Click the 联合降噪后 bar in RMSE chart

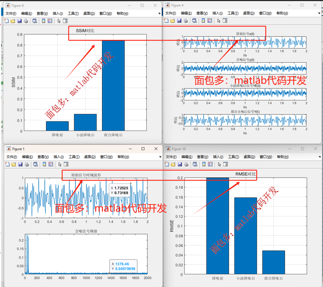click(273, 262)
